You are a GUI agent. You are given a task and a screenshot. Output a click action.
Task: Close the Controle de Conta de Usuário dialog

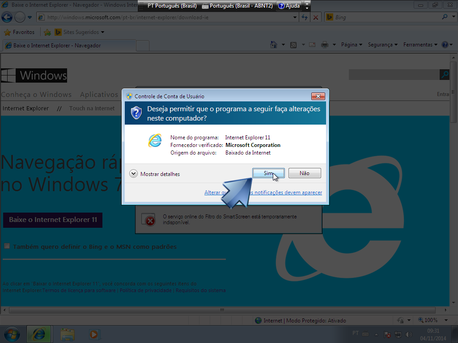tap(318, 96)
